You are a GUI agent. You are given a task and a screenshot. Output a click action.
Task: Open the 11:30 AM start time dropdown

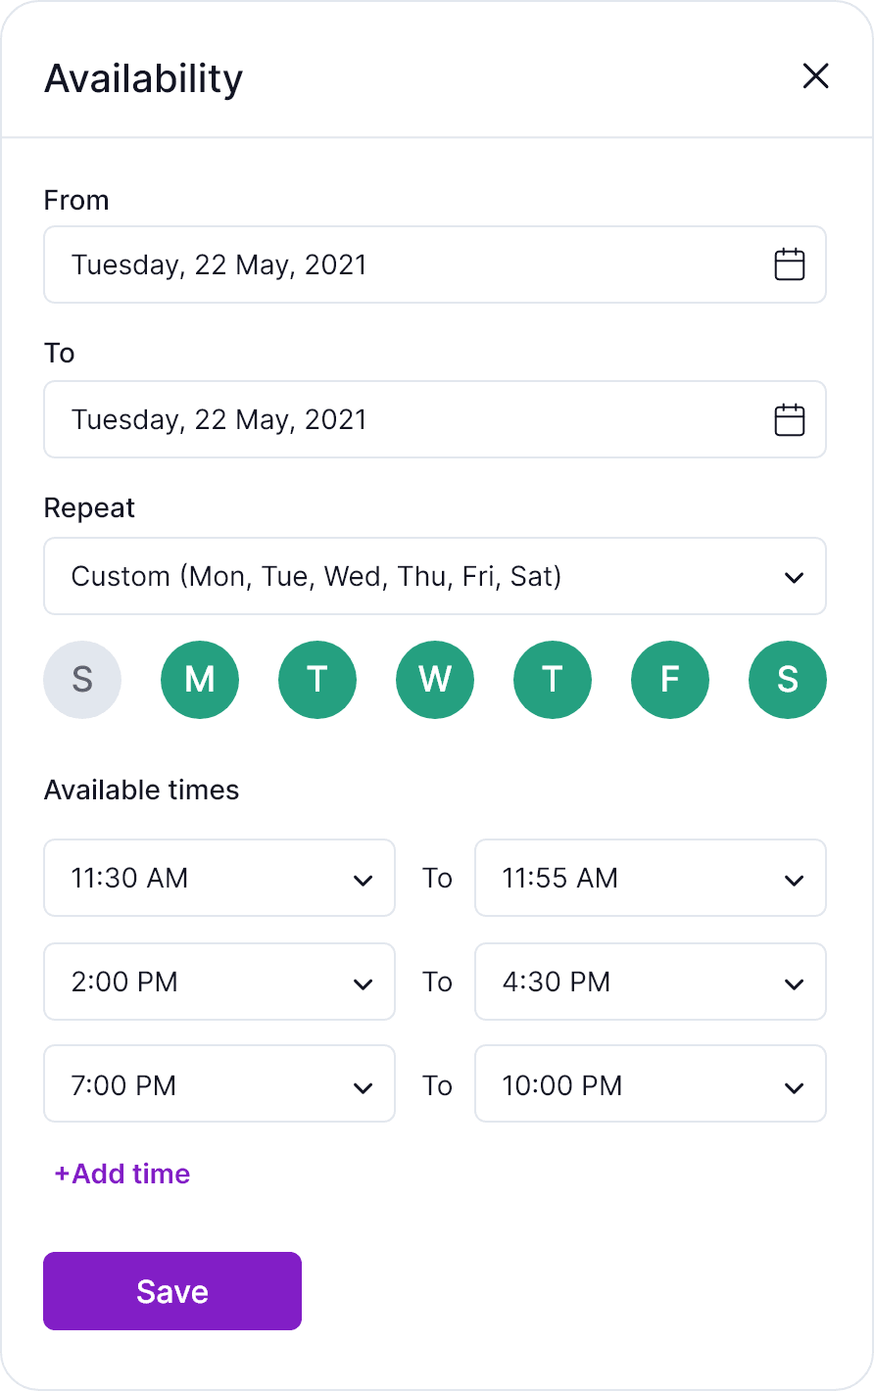tap(219, 878)
